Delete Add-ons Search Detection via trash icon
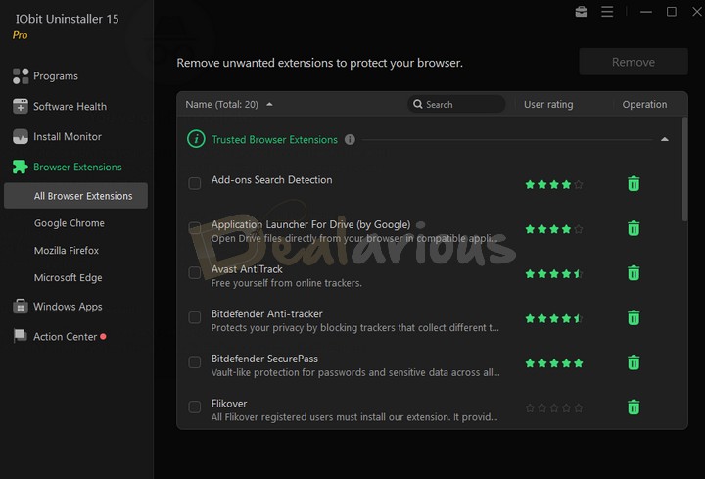 coord(634,183)
